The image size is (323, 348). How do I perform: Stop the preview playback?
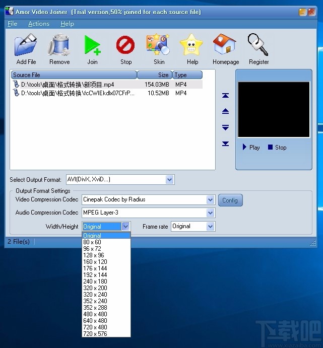[x=277, y=147]
